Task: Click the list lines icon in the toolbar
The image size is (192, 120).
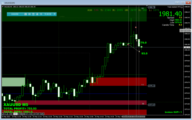Action: (x=41, y=14)
